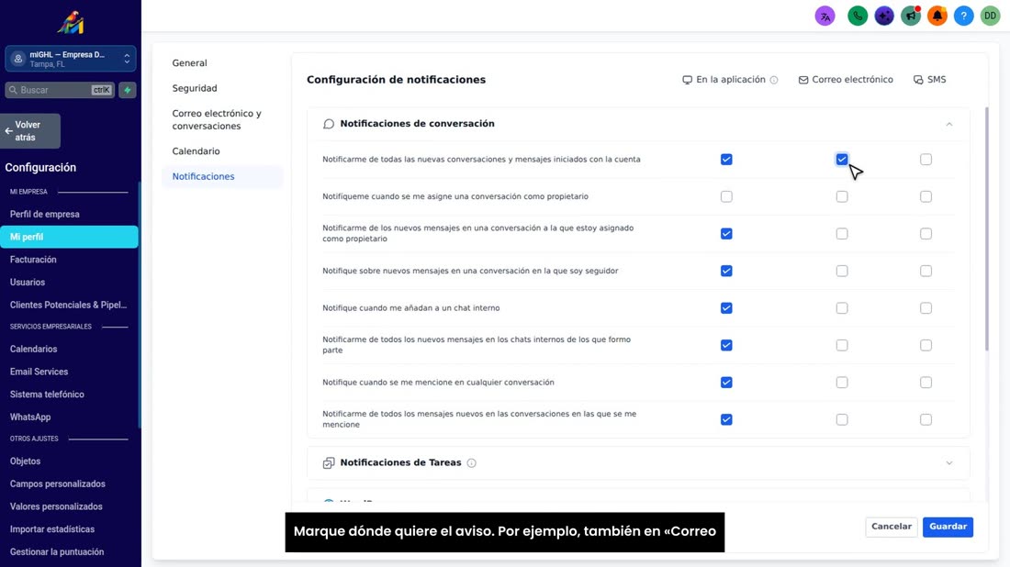Click the En la aplicación monitor icon
This screenshot has height=567, width=1010.
(x=688, y=80)
